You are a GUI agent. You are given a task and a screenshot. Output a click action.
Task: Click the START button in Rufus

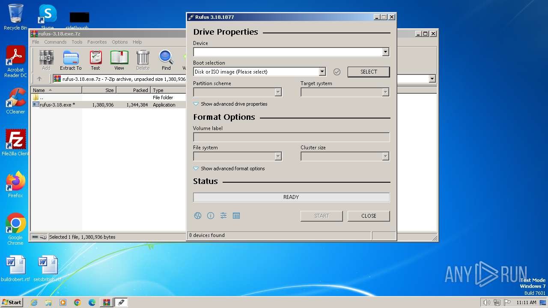click(x=322, y=216)
